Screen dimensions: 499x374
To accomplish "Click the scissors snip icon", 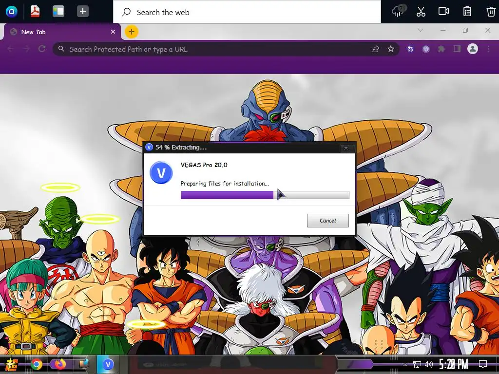I will pyautogui.click(x=421, y=12).
